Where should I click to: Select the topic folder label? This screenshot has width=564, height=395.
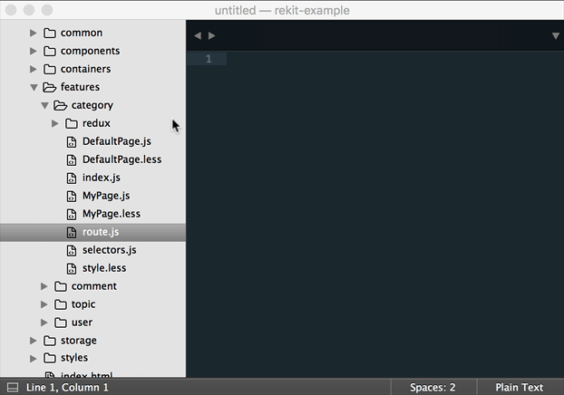click(83, 304)
